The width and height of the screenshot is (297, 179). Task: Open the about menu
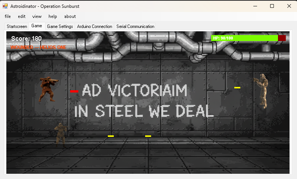tap(70, 16)
